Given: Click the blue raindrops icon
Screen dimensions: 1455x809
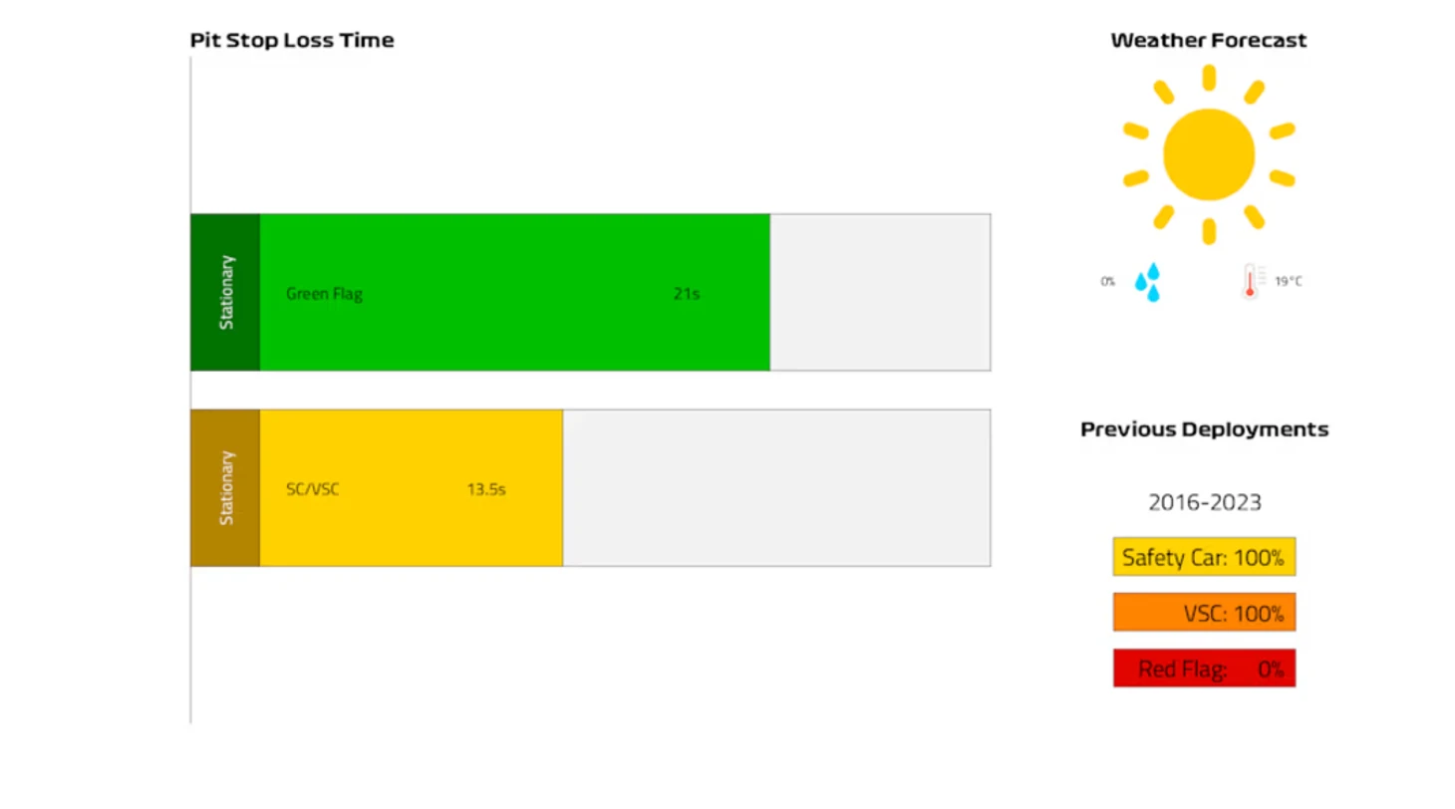Looking at the screenshot, I should pos(1148,282).
